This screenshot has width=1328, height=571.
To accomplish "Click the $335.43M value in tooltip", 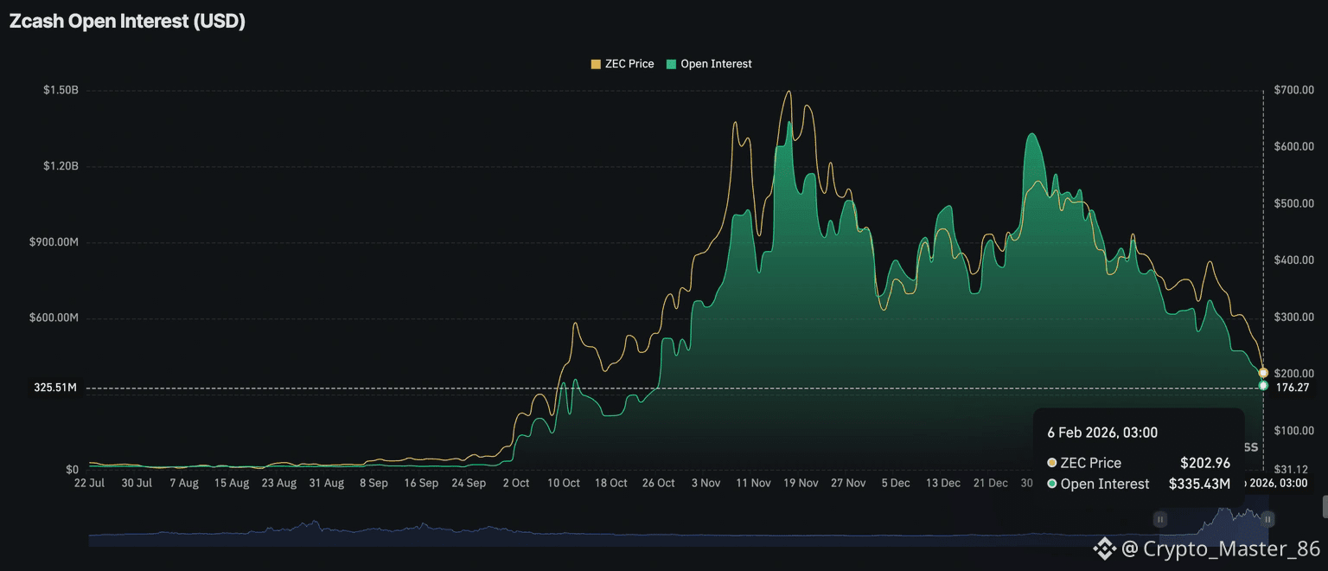I will (x=1199, y=484).
